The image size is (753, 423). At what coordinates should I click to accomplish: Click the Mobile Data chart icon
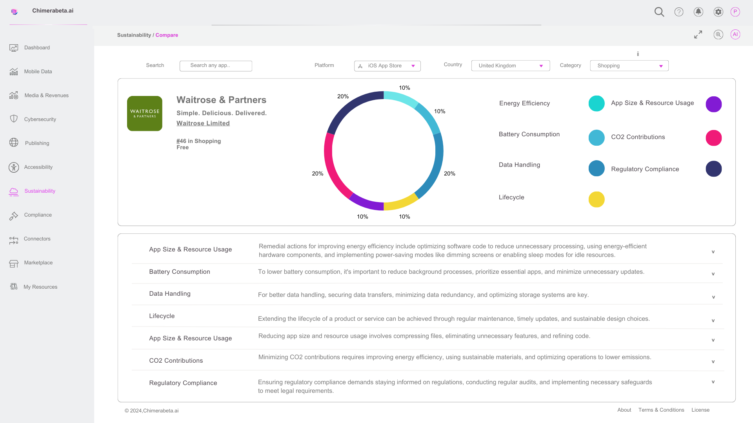[x=14, y=72]
